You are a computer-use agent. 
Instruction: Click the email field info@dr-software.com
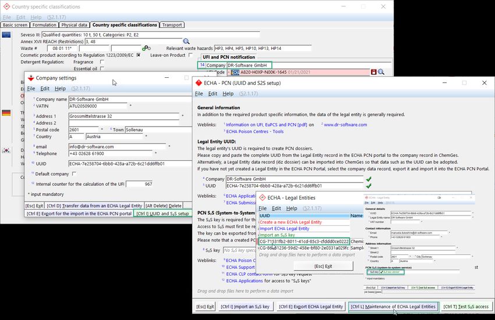pyautogui.click(x=117, y=147)
